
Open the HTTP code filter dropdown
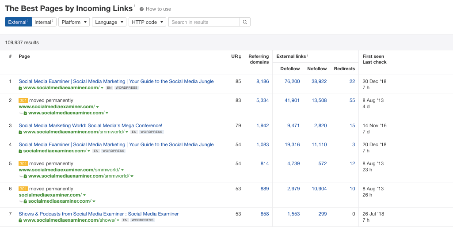[x=148, y=22]
